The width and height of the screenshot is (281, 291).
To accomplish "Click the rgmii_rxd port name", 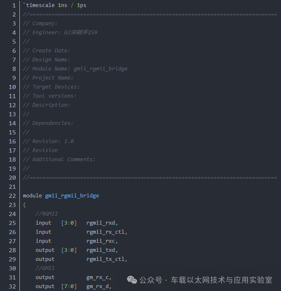I will click(102, 223).
